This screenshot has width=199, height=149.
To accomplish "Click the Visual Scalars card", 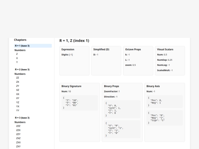I will 170,61.
